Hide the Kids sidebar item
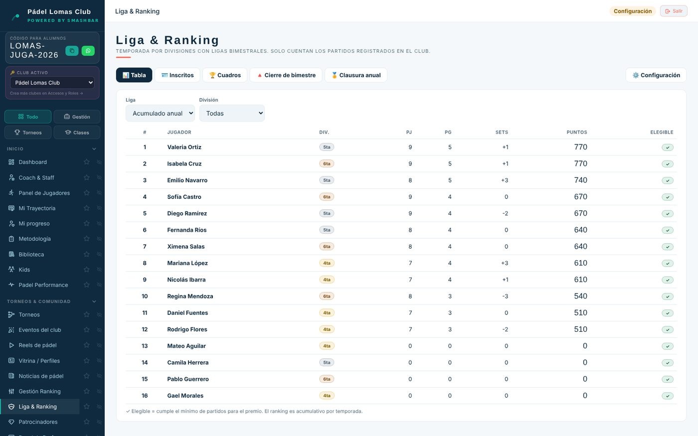This screenshot has width=698, height=436. [99, 270]
